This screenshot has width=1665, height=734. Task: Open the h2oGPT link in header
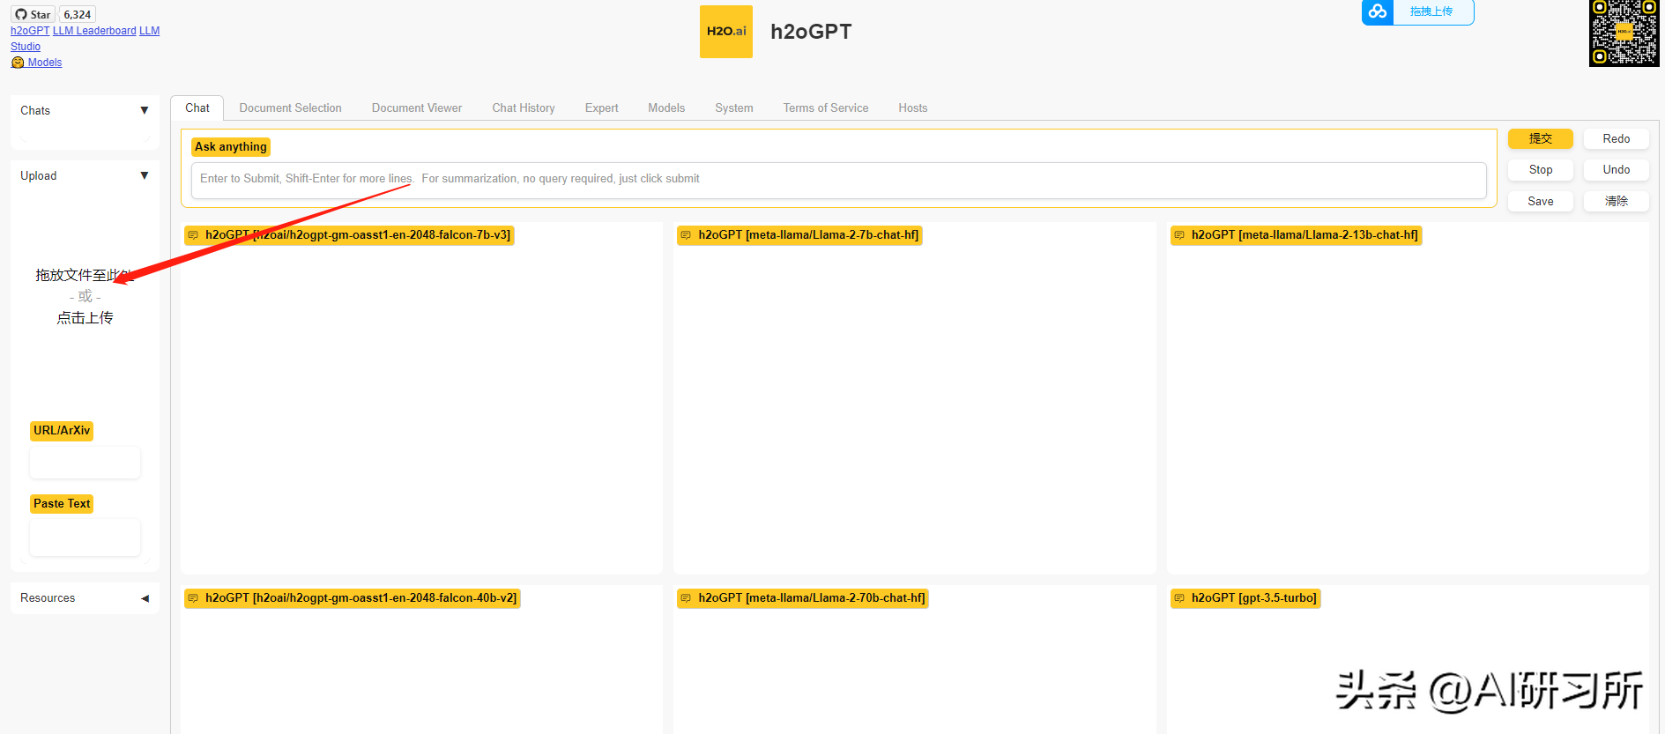30,31
